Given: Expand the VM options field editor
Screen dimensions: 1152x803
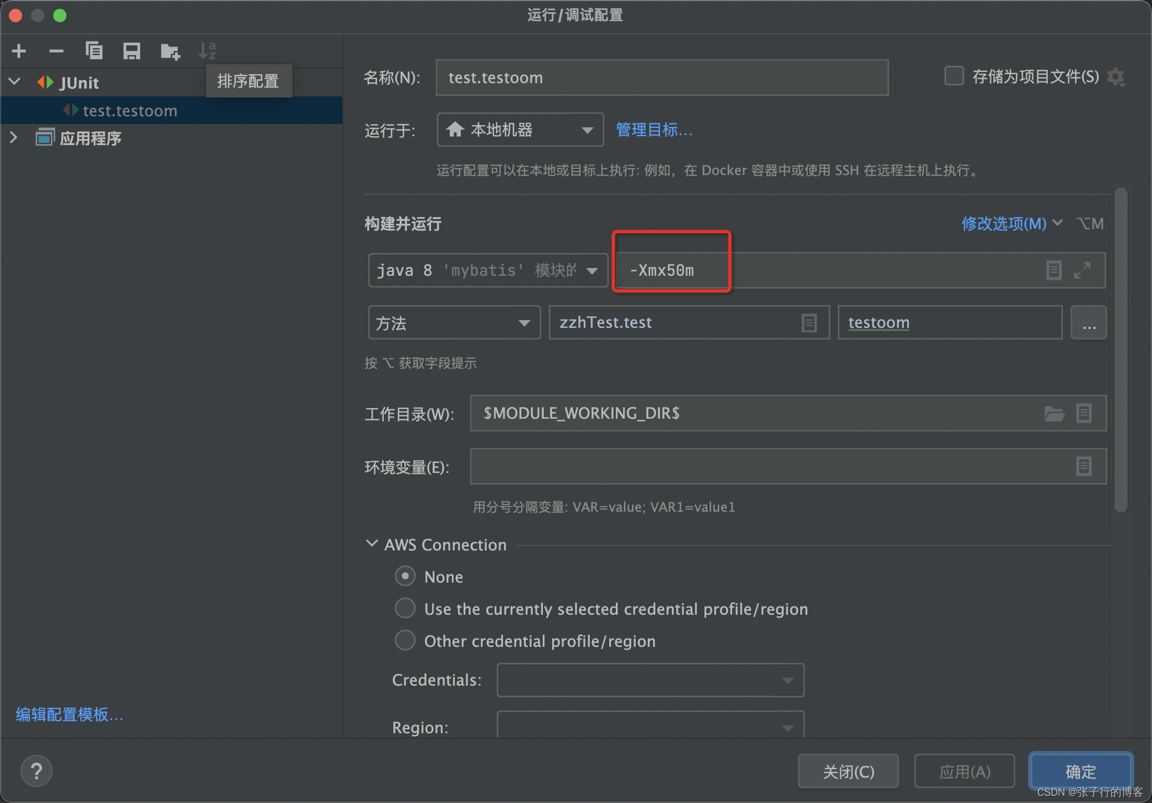Looking at the screenshot, I should pyautogui.click(x=1082, y=270).
